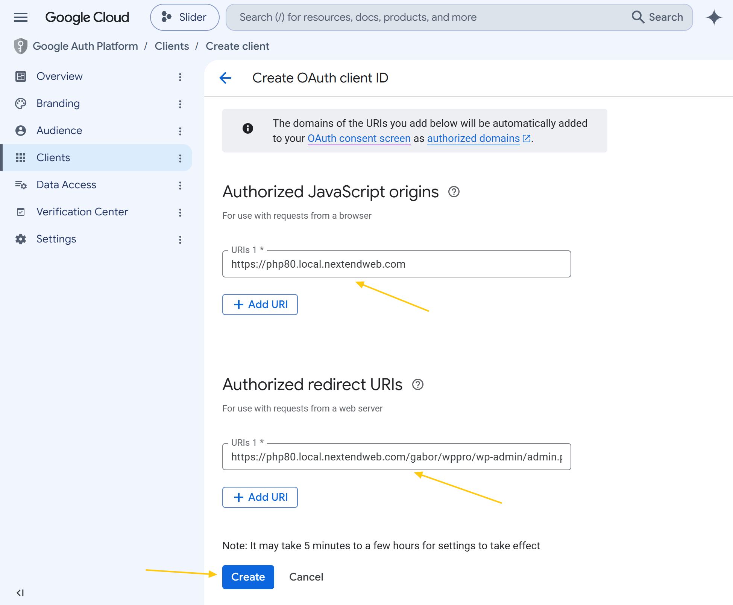
Task: Open Audience in the sidebar
Action: (96, 131)
